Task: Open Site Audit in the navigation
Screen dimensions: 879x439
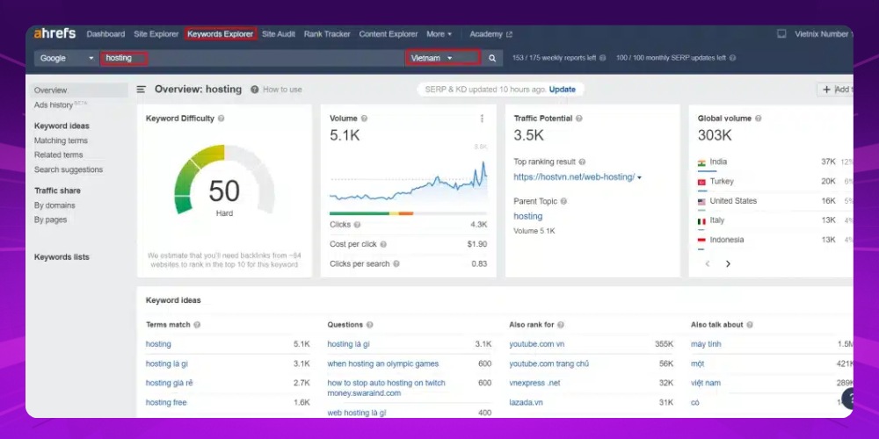Action: (278, 34)
